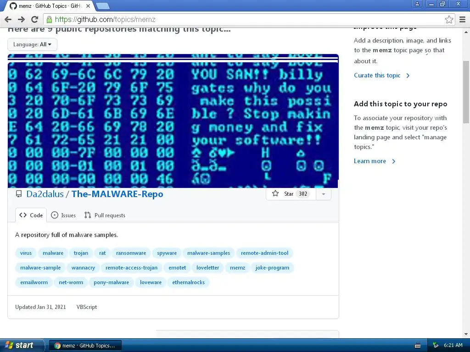Viewport: 470px width, 352px height.
Task: Go back with the browser back arrow
Action: coord(8,19)
